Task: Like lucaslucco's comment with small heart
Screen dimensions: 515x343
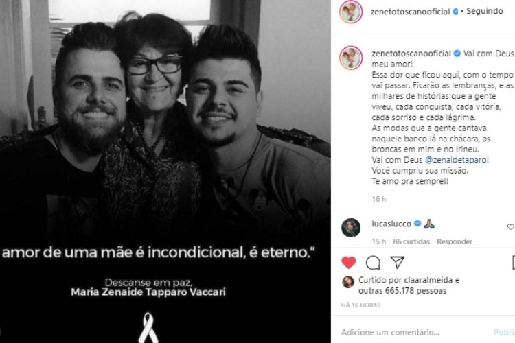Action: pyautogui.click(x=511, y=227)
